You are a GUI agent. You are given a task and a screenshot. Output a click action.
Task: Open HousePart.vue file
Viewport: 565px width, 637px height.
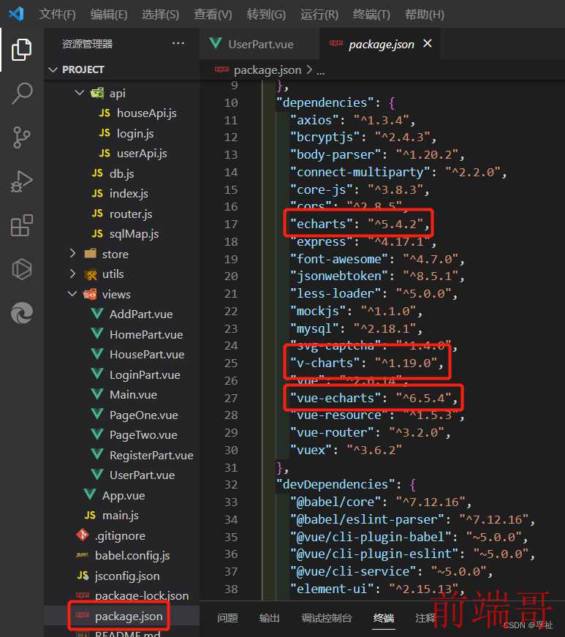click(x=138, y=355)
